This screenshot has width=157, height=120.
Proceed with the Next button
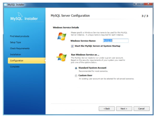[x=124, y=109]
